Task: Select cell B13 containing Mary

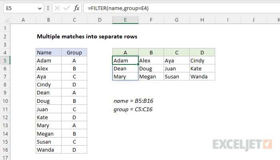Action: [x=48, y=125]
